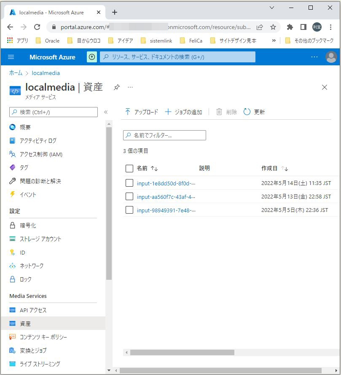Reload the browser page
Screen dimensions: 341x375
(37, 27)
